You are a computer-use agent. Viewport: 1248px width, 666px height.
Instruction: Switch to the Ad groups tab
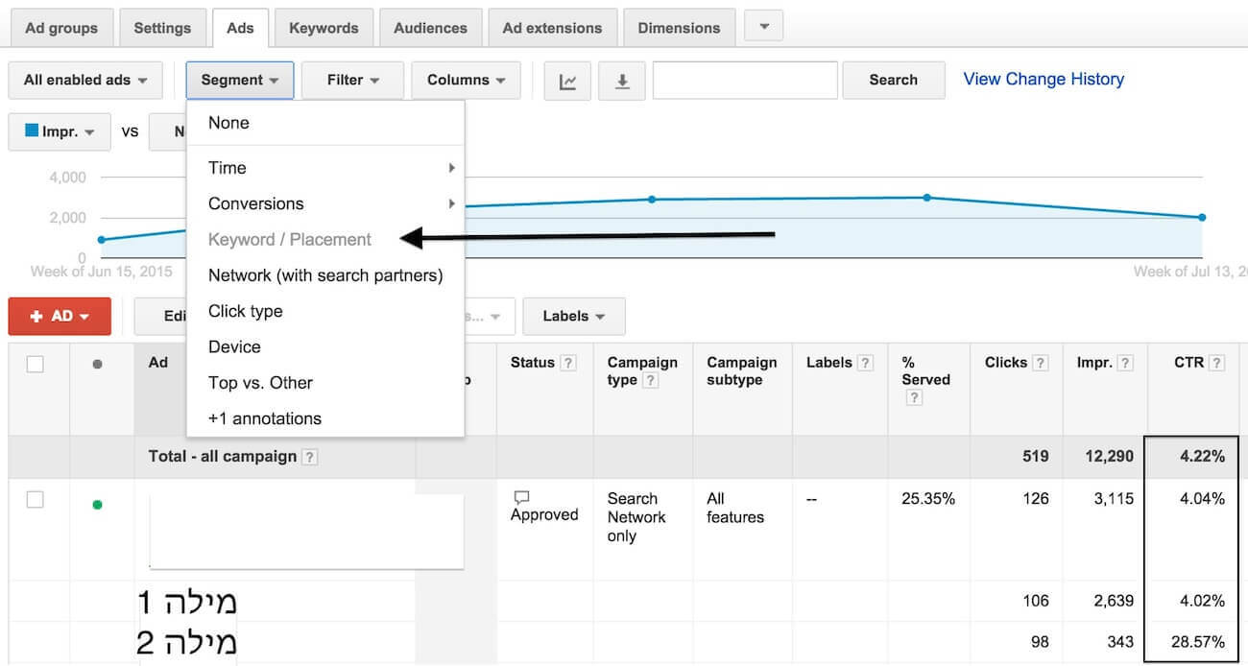pyautogui.click(x=61, y=28)
